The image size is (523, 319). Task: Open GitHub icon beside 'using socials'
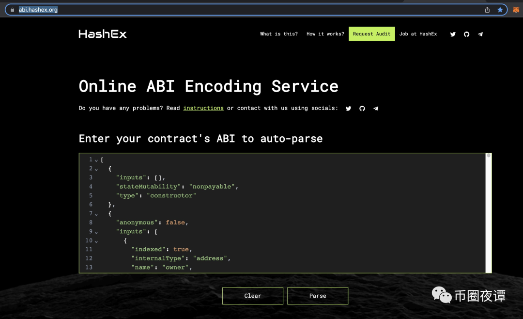point(362,108)
